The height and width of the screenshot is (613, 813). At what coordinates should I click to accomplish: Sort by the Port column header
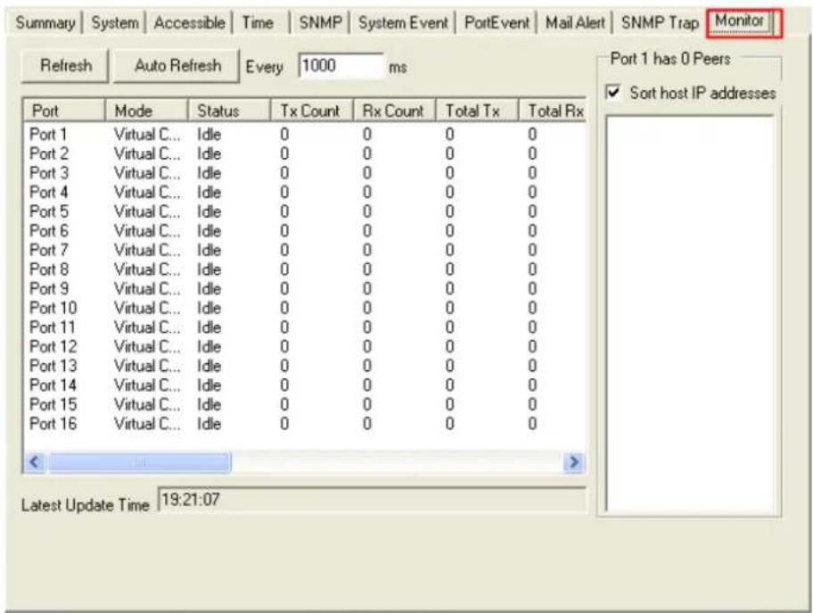click(64, 111)
